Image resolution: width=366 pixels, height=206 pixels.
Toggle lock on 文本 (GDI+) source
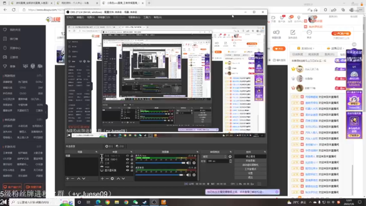click(x=132, y=159)
